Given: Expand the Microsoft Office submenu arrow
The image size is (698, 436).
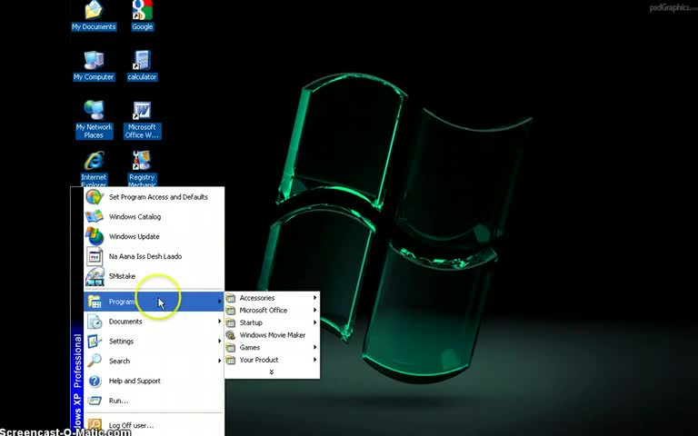Looking at the screenshot, I should pos(314,310).
